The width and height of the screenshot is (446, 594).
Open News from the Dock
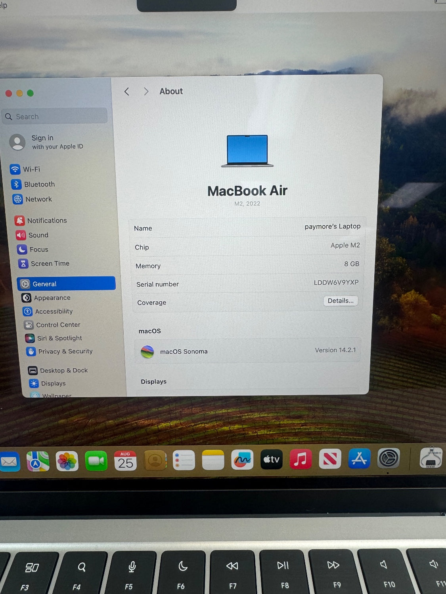[x=330, y=459]
